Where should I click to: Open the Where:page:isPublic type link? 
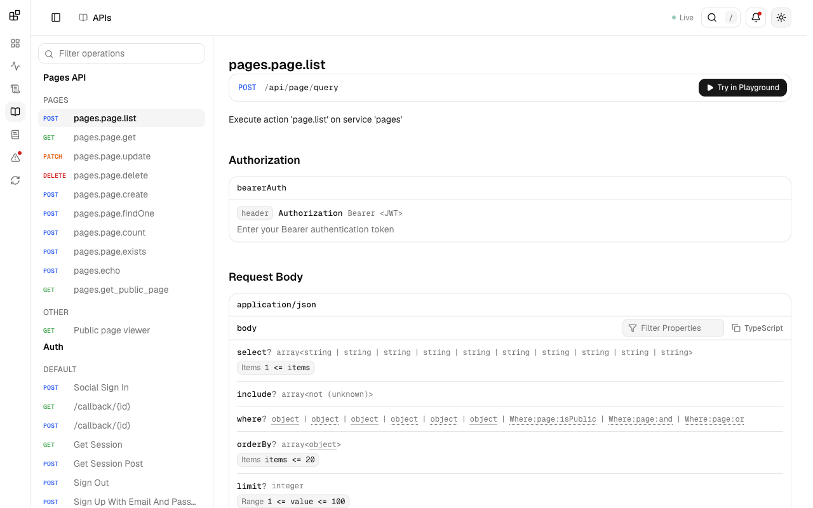[x=553, y=419]
